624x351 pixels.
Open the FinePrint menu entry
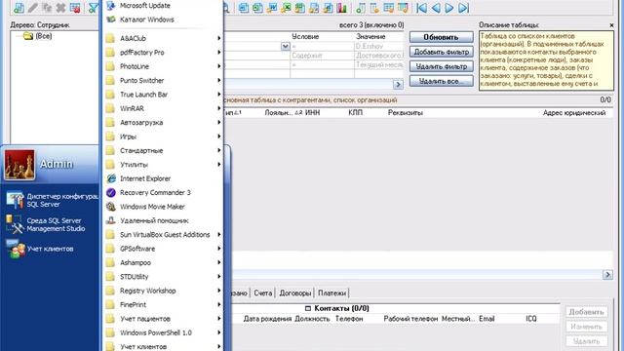point(163,305)
